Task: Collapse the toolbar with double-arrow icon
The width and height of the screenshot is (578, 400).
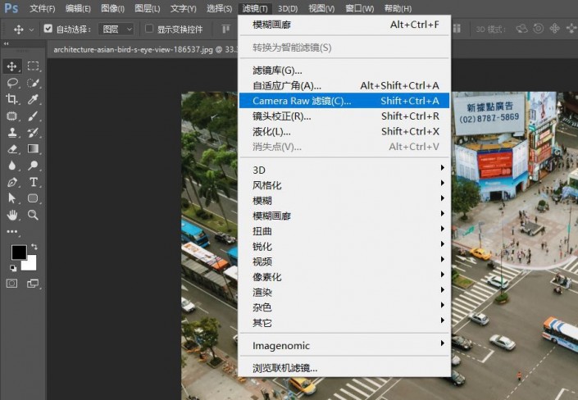Action: pyautogui.click(x=7, y=43)
